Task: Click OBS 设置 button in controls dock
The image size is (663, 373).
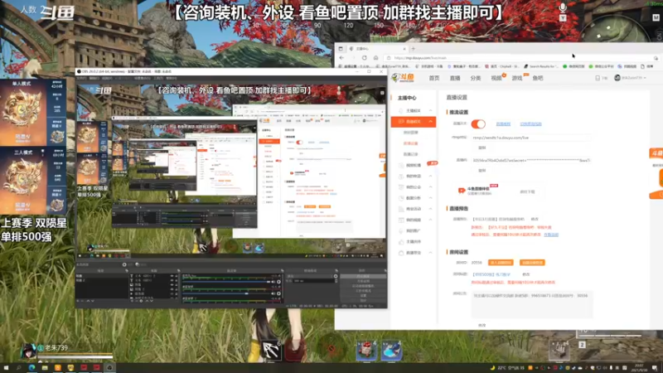Action: (x=363, y=296)
